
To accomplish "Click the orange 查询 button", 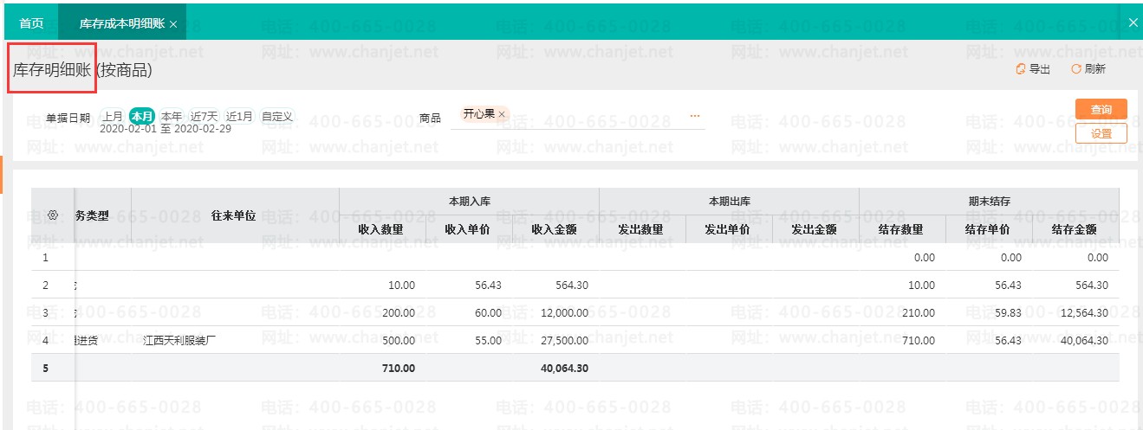I will [x=1101, y=110].
